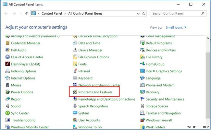This screenshot has width=211, height=130.
Task: Click the Control Panel breadcrumb
Action: pos(52,13)
